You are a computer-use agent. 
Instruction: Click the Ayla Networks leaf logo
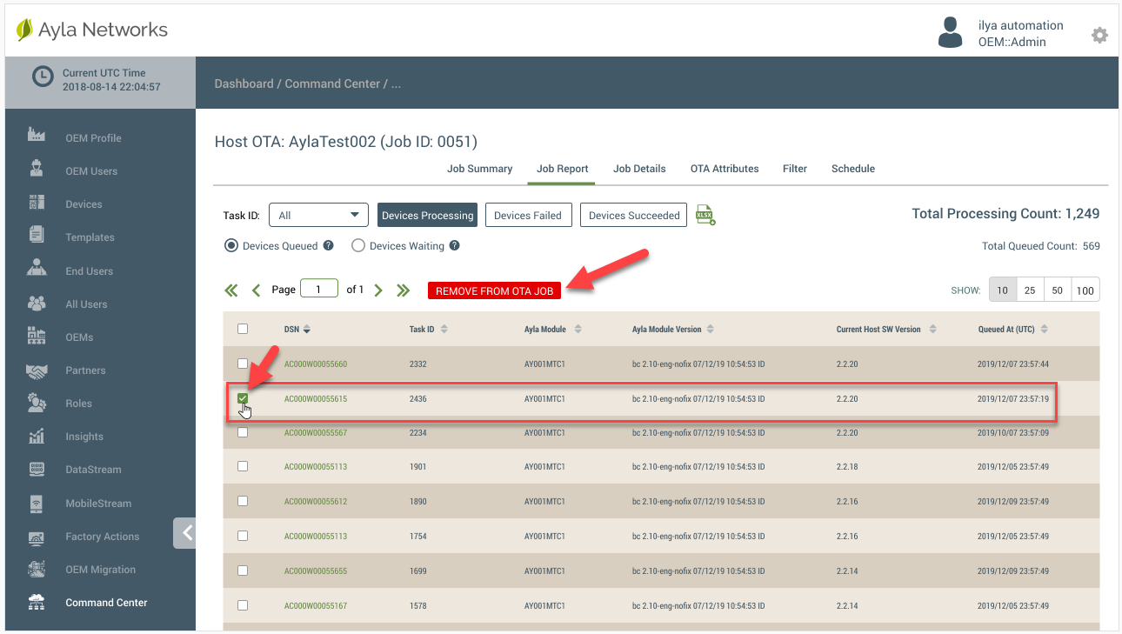(24, 30)
